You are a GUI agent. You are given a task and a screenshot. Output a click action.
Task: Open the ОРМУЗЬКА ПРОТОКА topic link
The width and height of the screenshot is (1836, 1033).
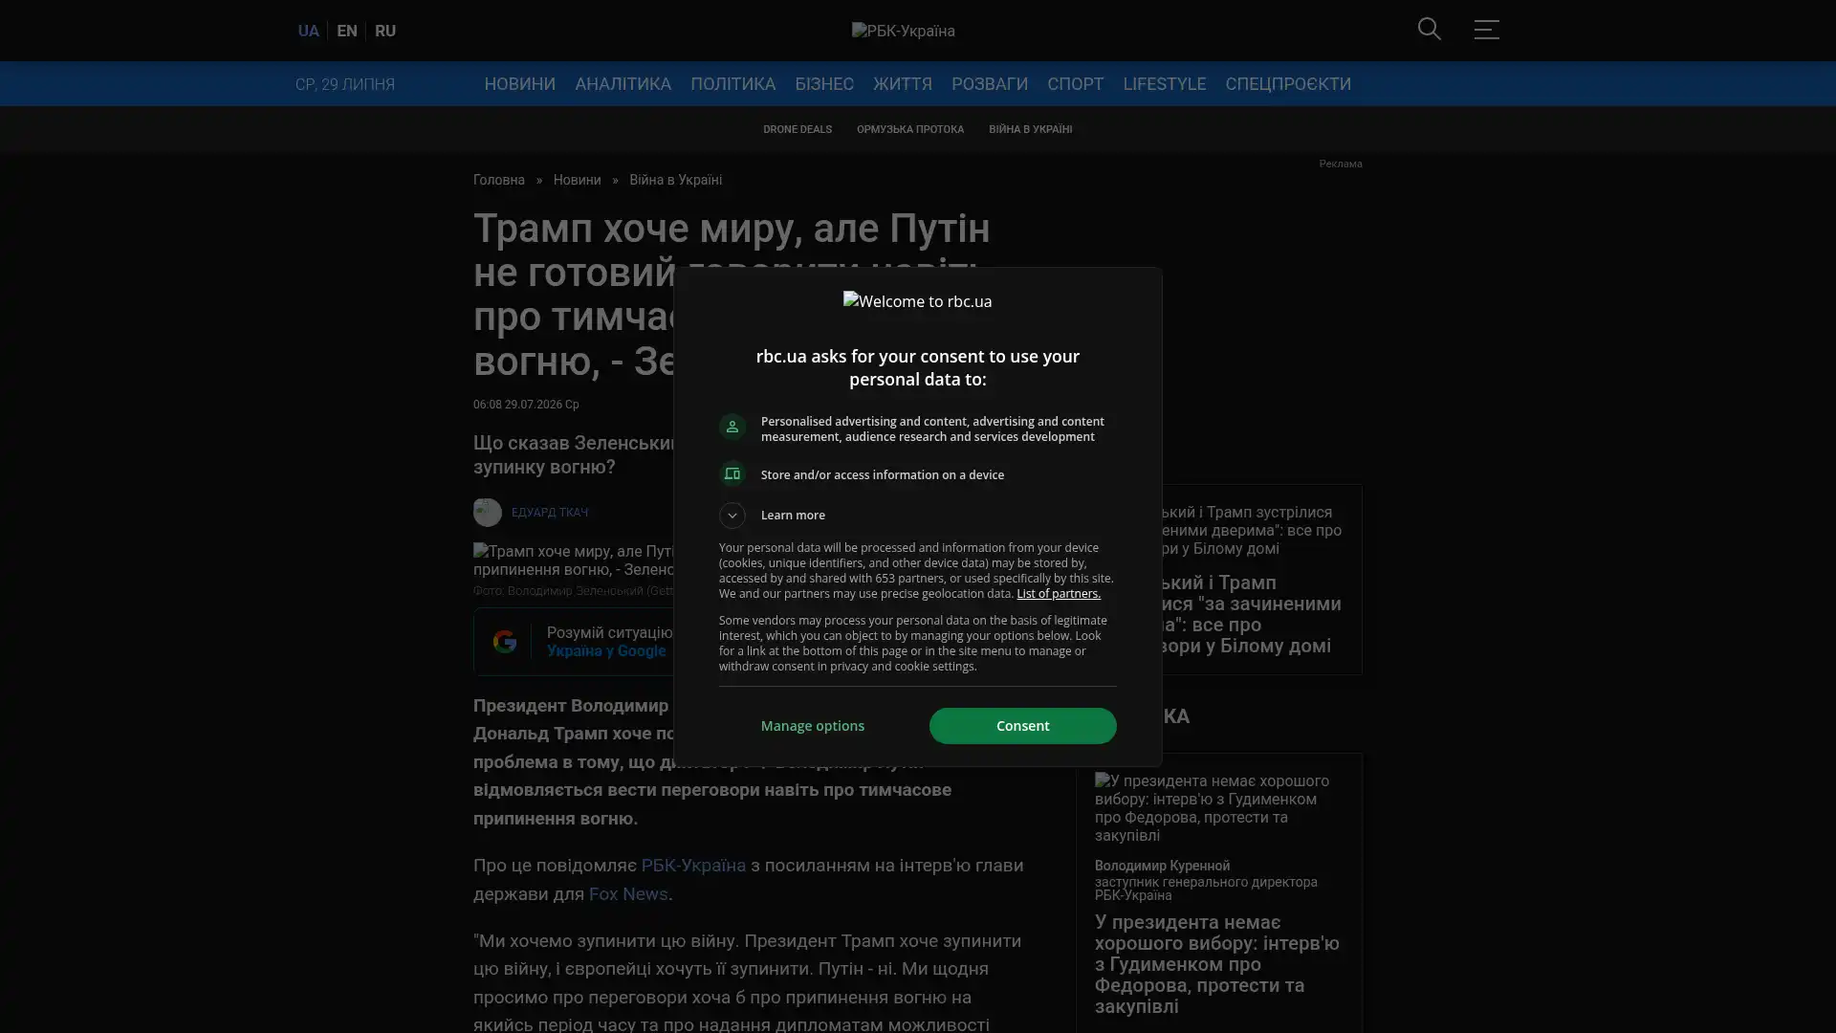[x=910, y=129]
